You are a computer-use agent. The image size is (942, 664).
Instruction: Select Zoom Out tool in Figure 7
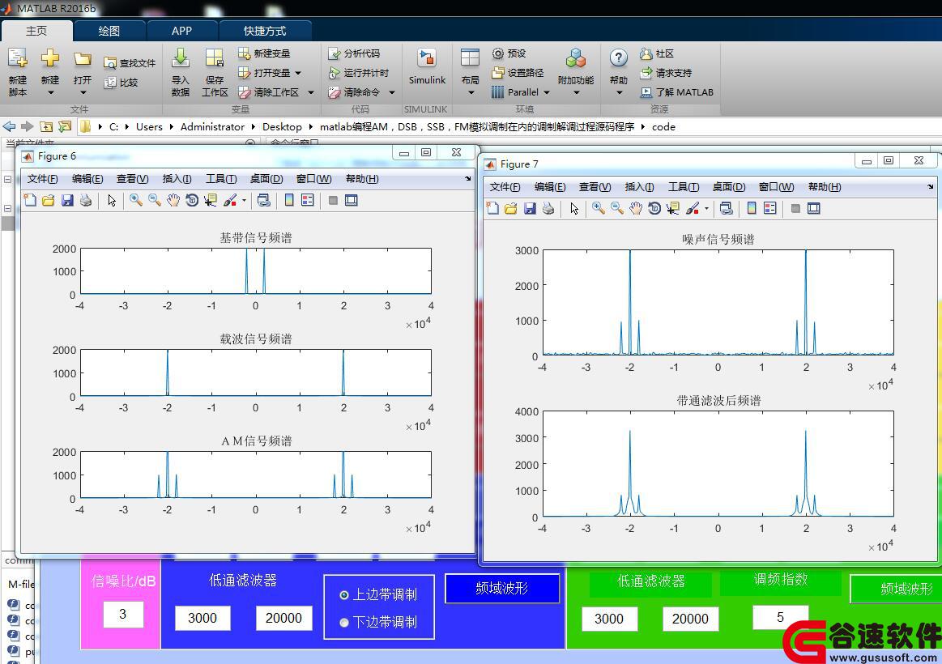click(x=617, y=208)
